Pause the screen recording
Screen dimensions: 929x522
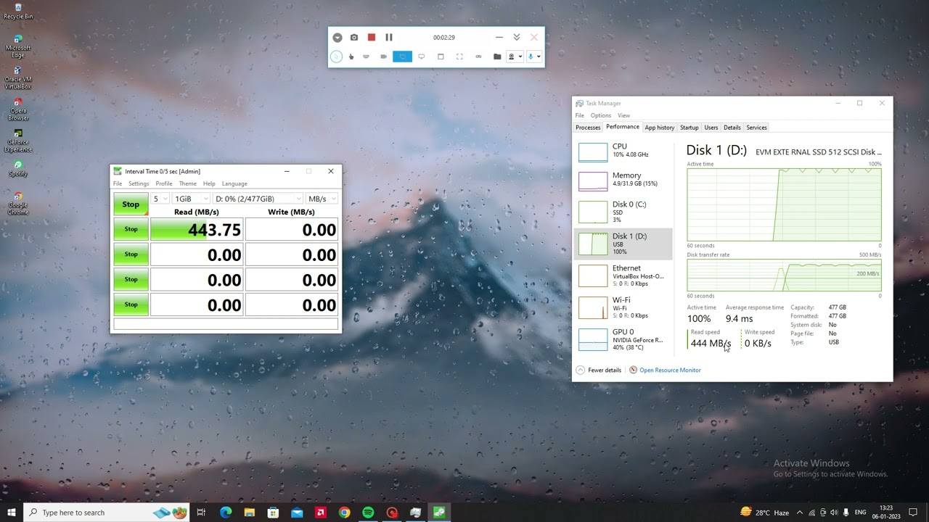[389, 38]
